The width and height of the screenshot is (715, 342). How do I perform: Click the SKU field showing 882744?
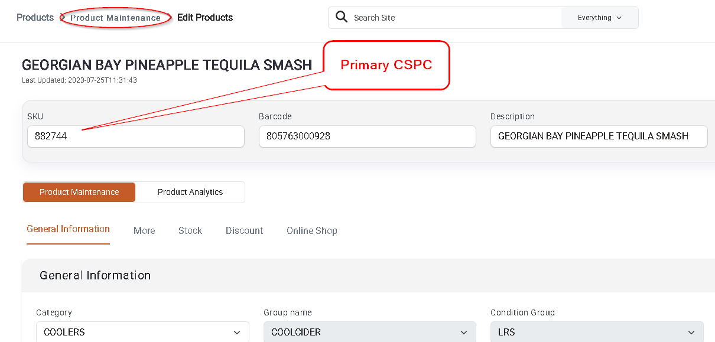tap(136, 136)
